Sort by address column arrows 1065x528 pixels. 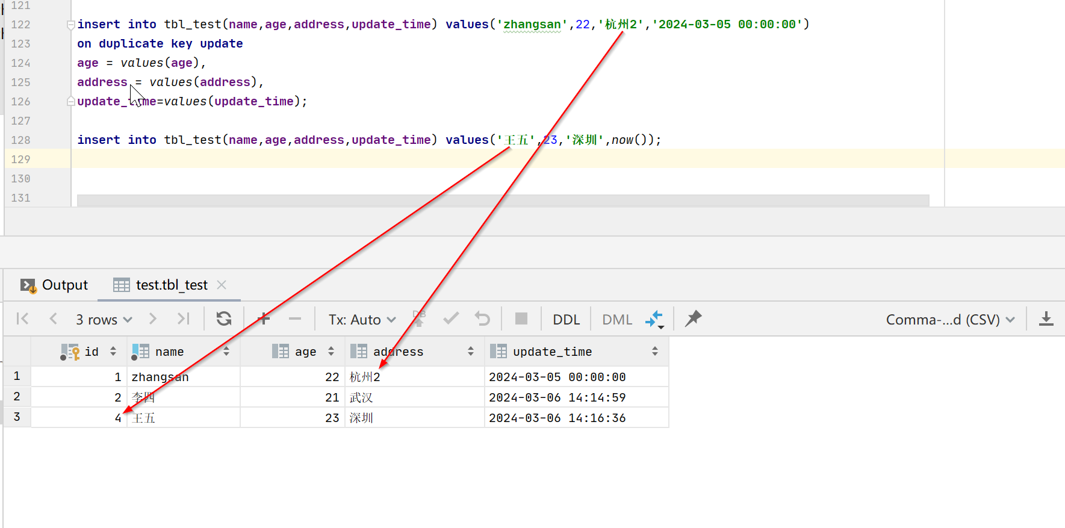[x=471, y=352]
